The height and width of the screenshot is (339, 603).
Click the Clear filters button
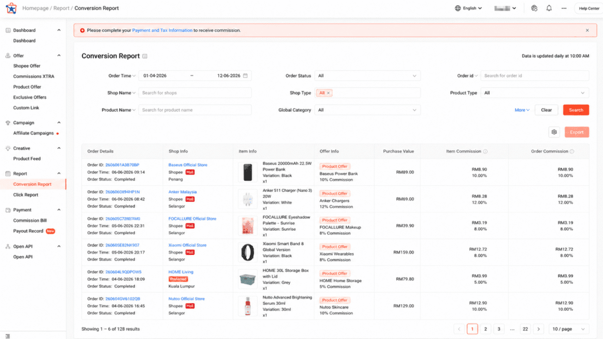pos(546,110)
